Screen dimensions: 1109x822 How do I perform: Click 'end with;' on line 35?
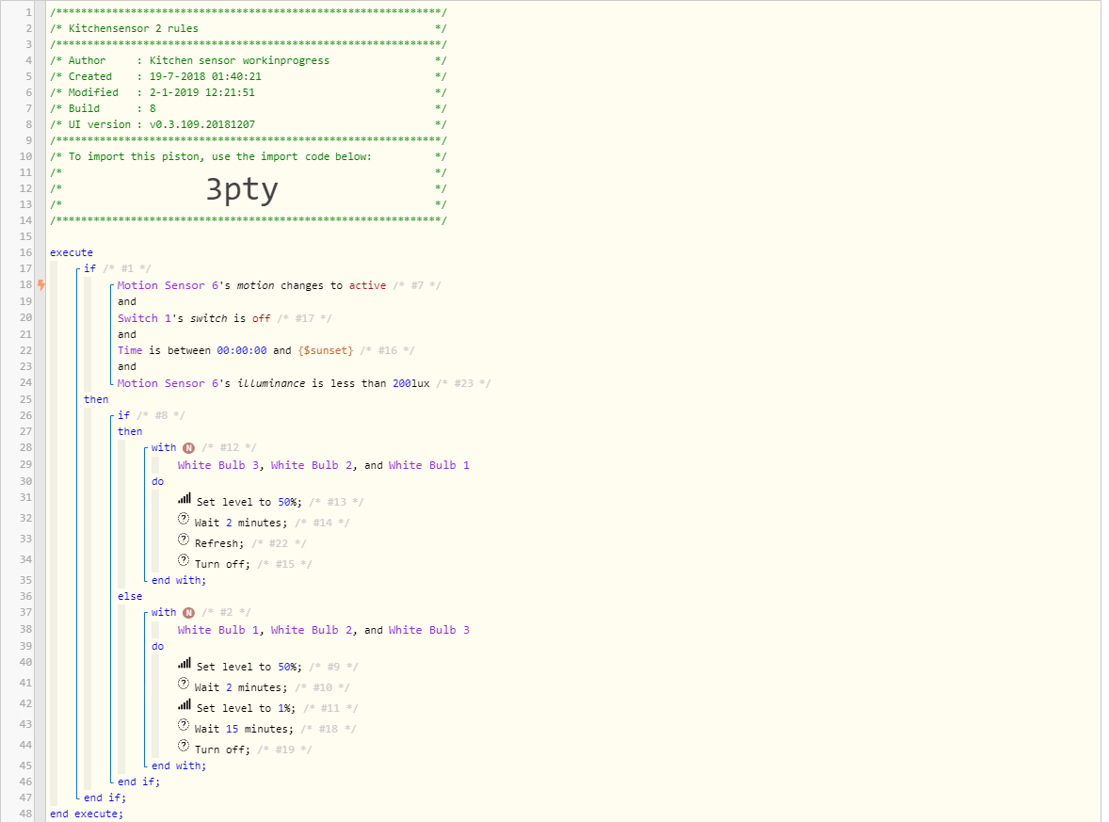point(179,581)
